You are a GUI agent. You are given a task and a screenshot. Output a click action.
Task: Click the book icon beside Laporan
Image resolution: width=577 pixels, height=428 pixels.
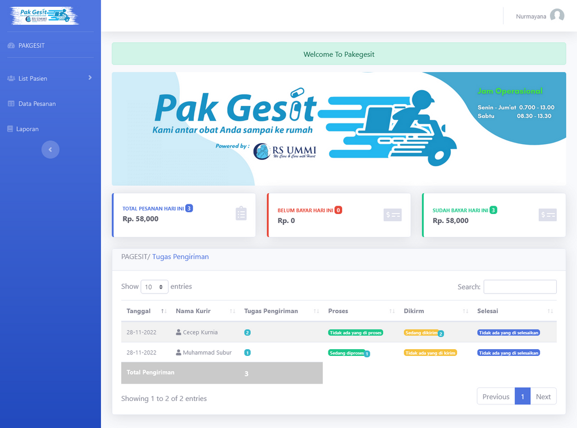point(10,129)
